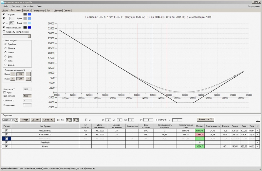Switch to the Калькулятор tab
This screenshot has width=262, height=171.
(x=38, y=10)
